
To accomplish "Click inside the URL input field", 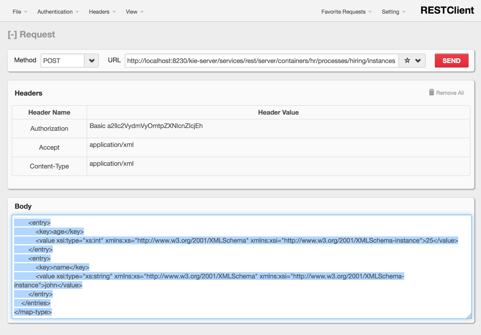I will coord(262,60).
